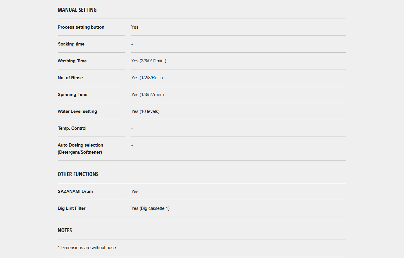Select the No. of Rinse label
The image size is (404, 258).
[x=70, y=78]
